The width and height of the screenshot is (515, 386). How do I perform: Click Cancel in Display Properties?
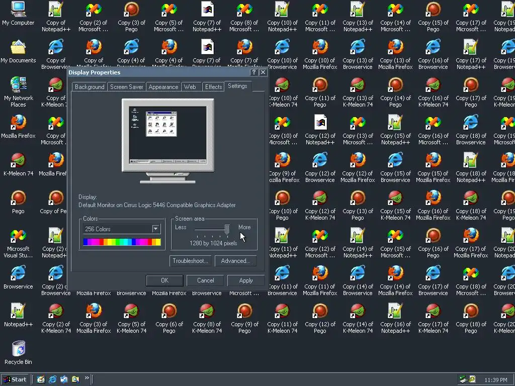206,280
